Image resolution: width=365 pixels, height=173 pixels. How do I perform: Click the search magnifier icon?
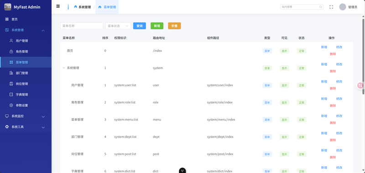point(321,7)
